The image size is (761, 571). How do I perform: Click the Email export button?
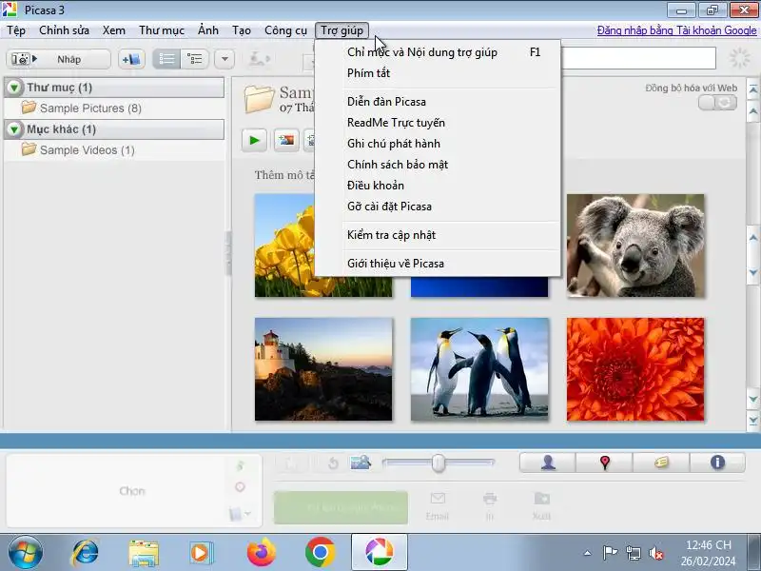[x=438, y=506]
